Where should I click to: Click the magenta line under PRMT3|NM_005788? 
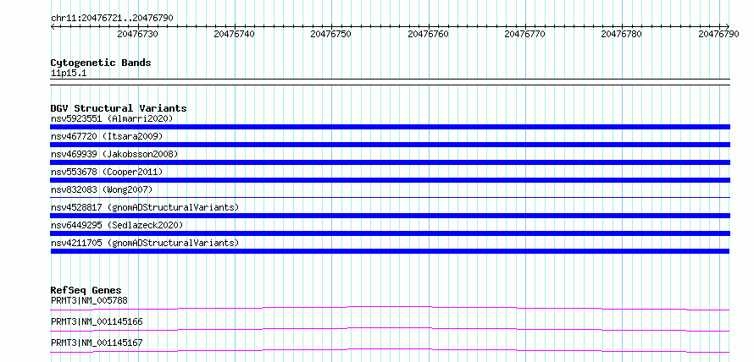[x=390, y=307]
